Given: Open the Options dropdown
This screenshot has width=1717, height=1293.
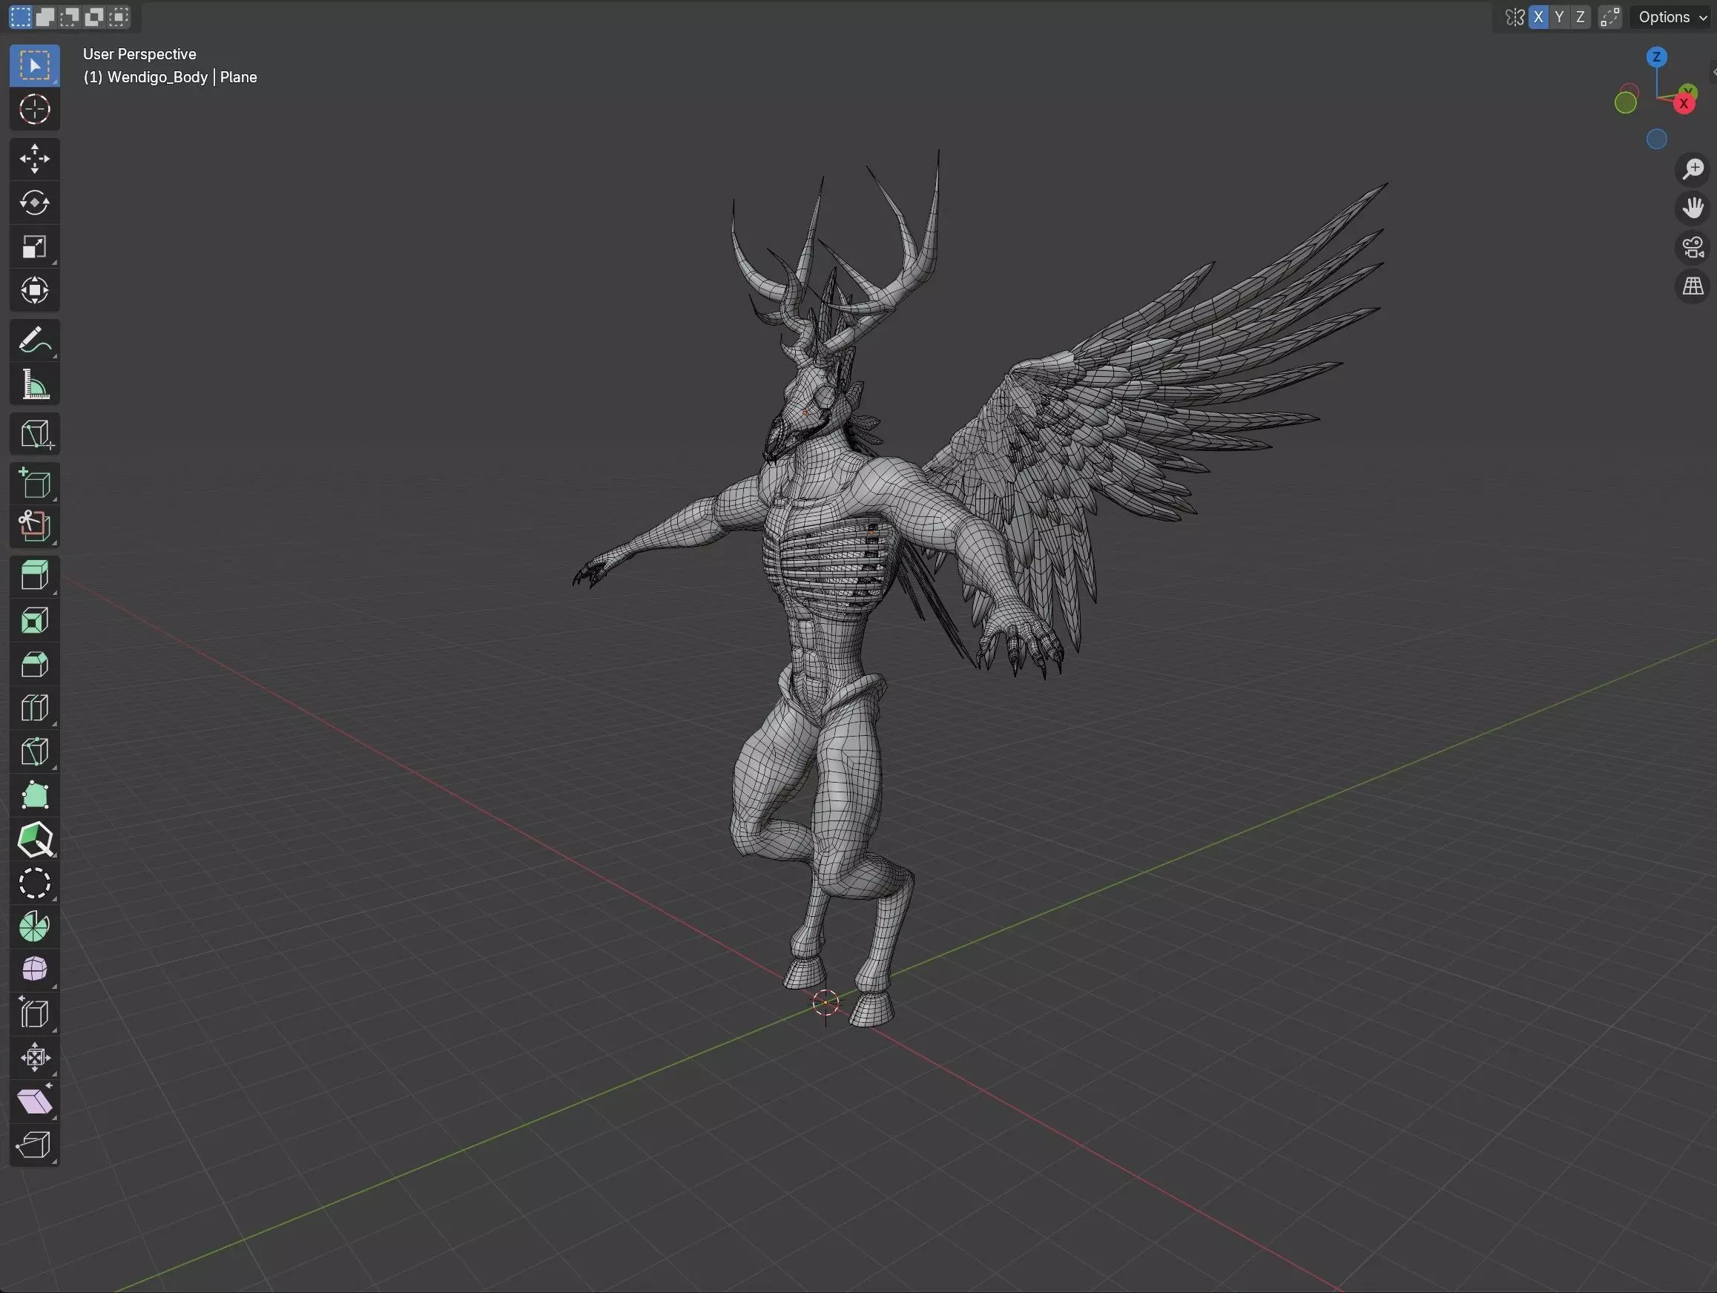Looking at the screenshot, I should 1672,17.
